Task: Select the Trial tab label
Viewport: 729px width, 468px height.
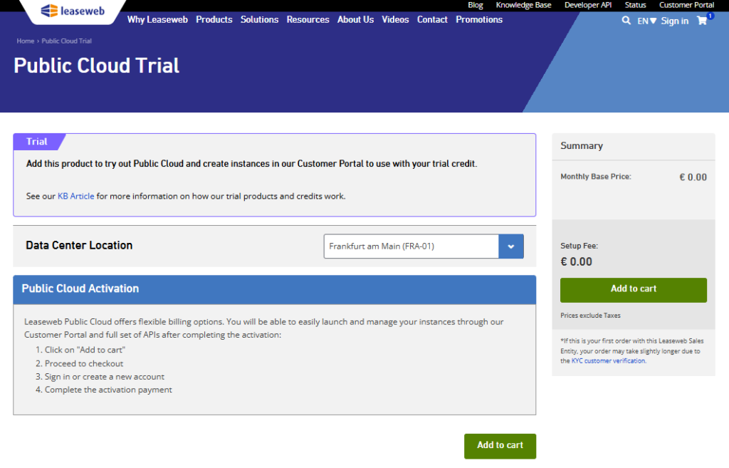Action: (37, 142)
